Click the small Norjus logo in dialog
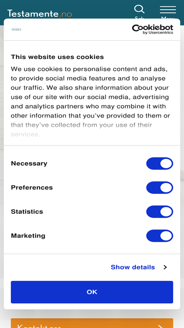The width and height of the screenshot is (184, 328). 16,30
